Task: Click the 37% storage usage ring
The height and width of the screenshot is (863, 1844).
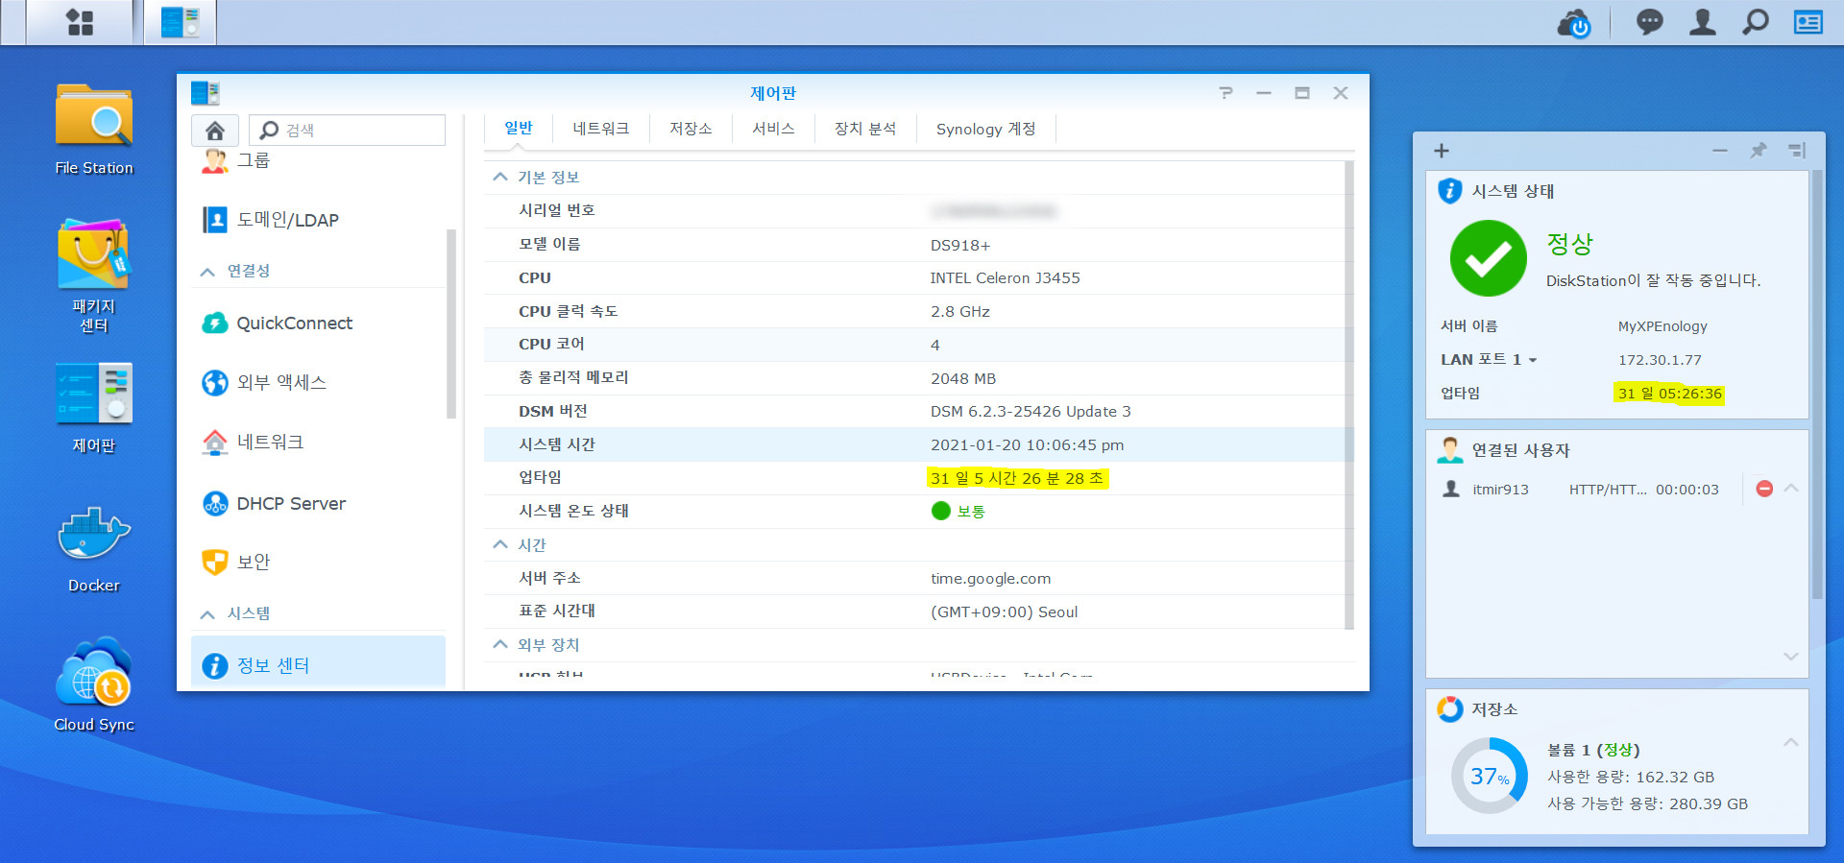Action: (x=1490, y=776)
